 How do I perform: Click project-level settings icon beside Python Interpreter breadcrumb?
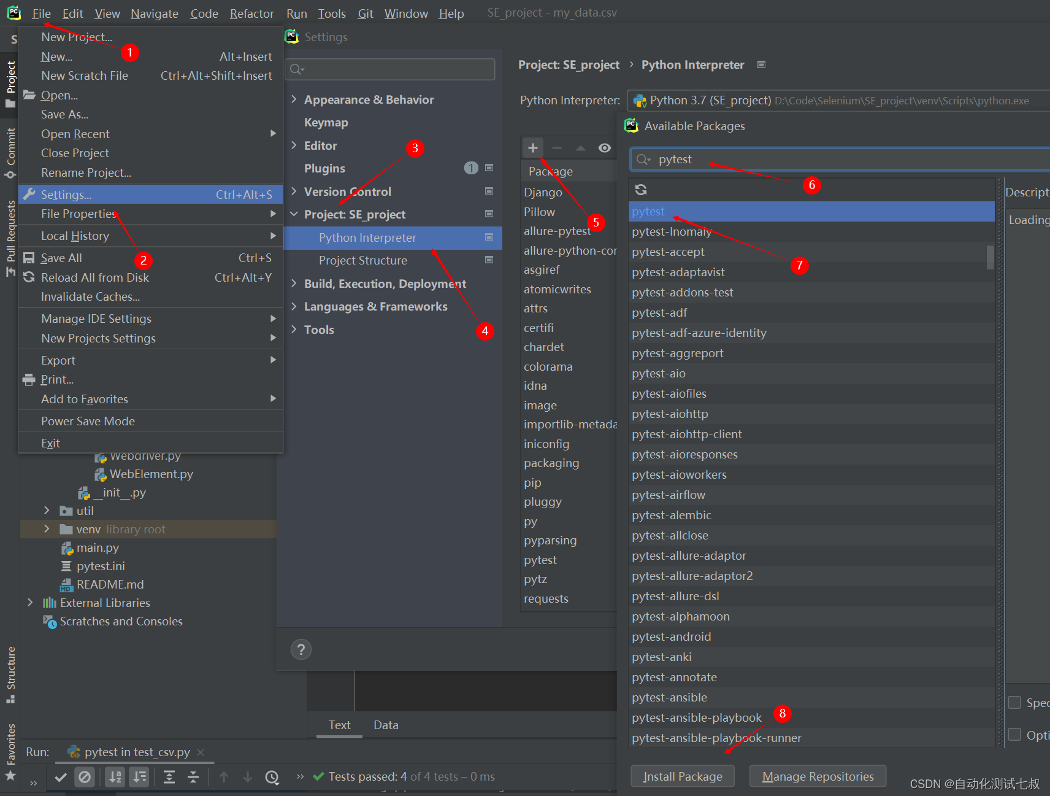click(761, 64)
